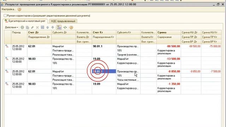226x127 pixels.
Task: Click the X Delete entry toolbar icon
Action: point(37,28)
